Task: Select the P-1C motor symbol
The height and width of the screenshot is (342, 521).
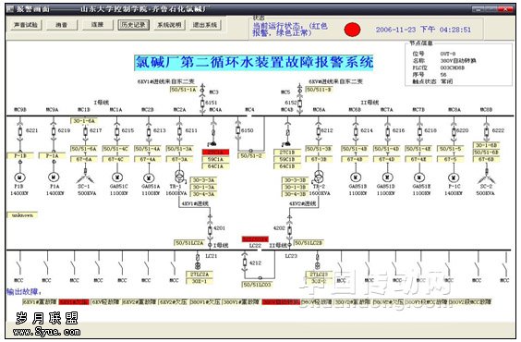Action: (x=454, y=177)
